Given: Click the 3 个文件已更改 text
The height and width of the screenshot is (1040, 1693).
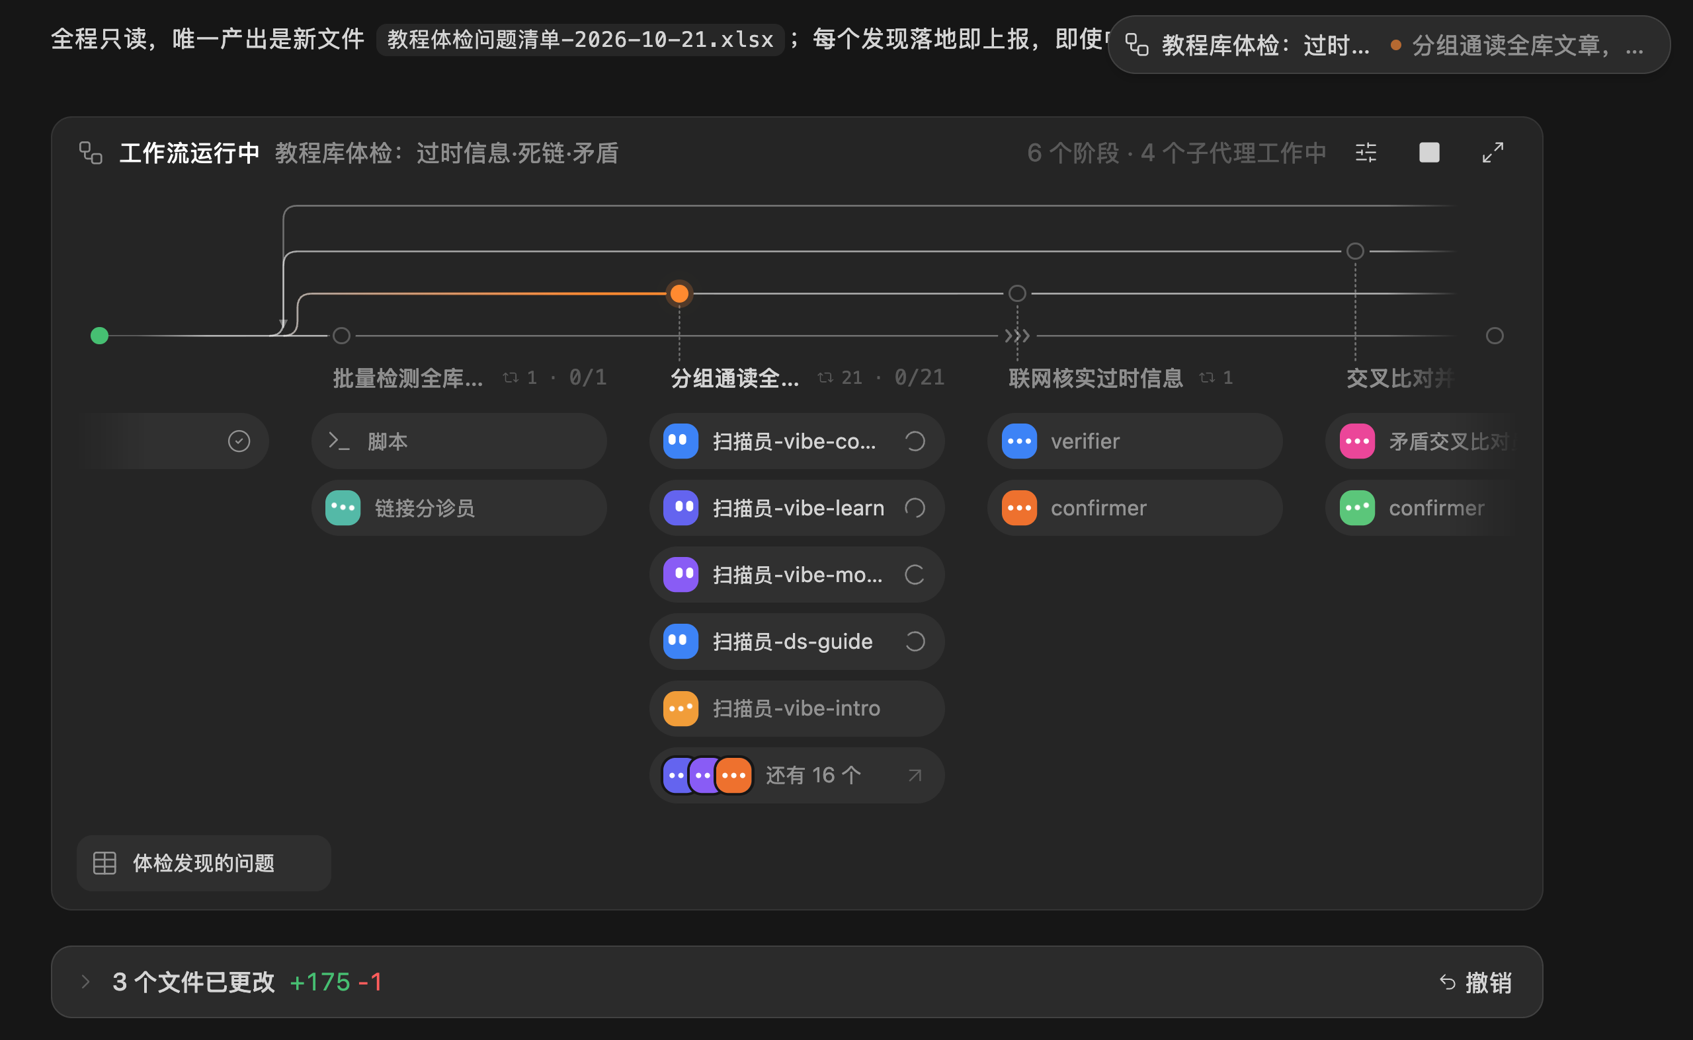Looking at the screenshot, I should pos(194,982).
